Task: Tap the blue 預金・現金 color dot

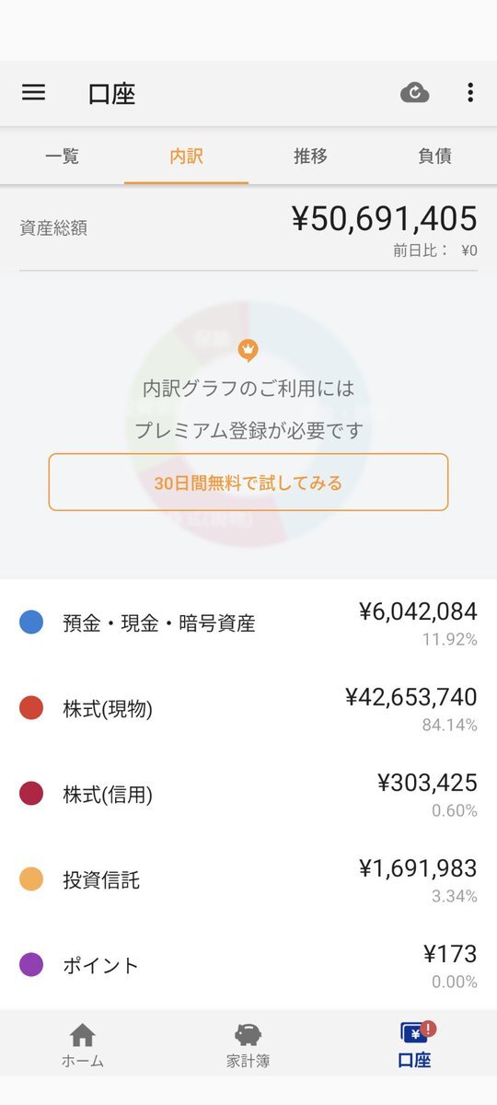Action: tap(31, 622)
